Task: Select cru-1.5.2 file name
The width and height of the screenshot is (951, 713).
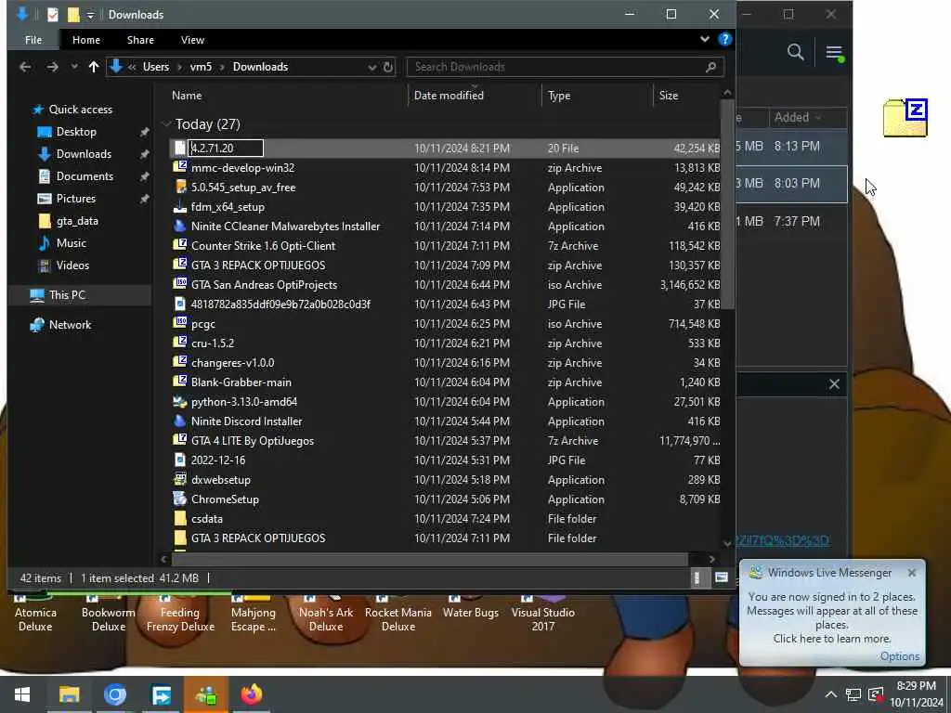Action: [213, 344]
